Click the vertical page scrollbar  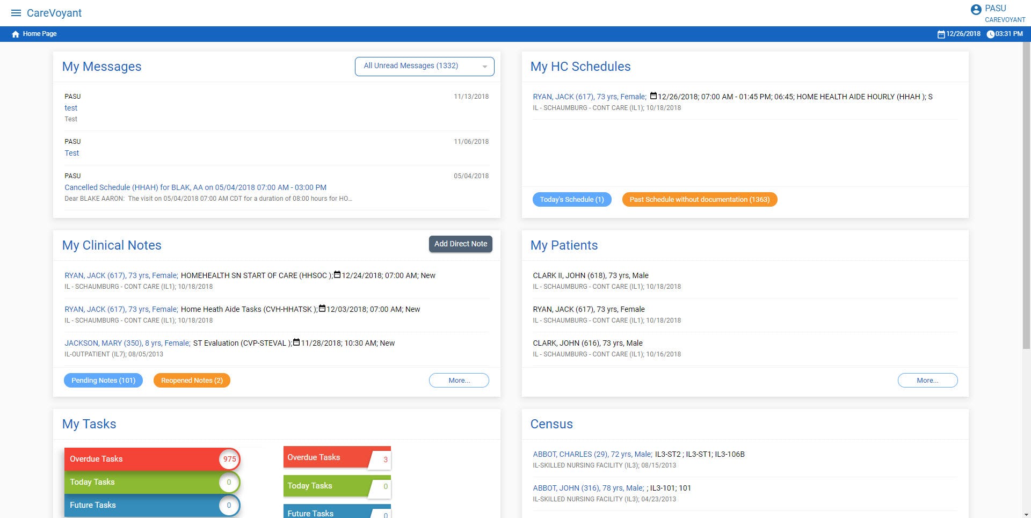point(1026,215)
